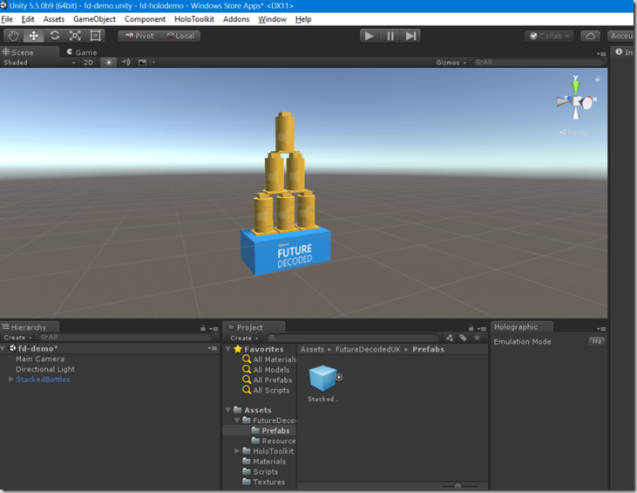Select Directional Light in Hierarchy

45,369
